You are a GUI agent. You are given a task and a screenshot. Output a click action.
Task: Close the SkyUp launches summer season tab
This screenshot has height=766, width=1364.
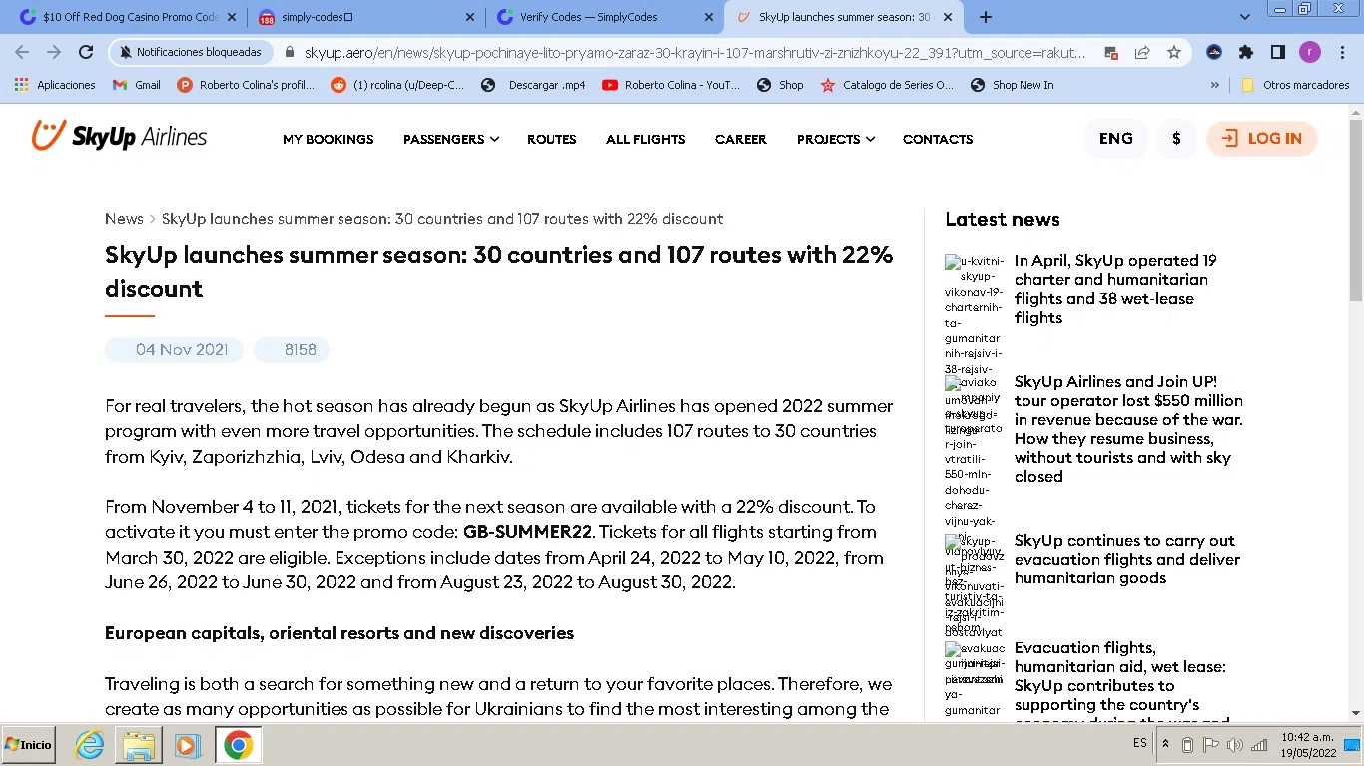coord(948,17)
